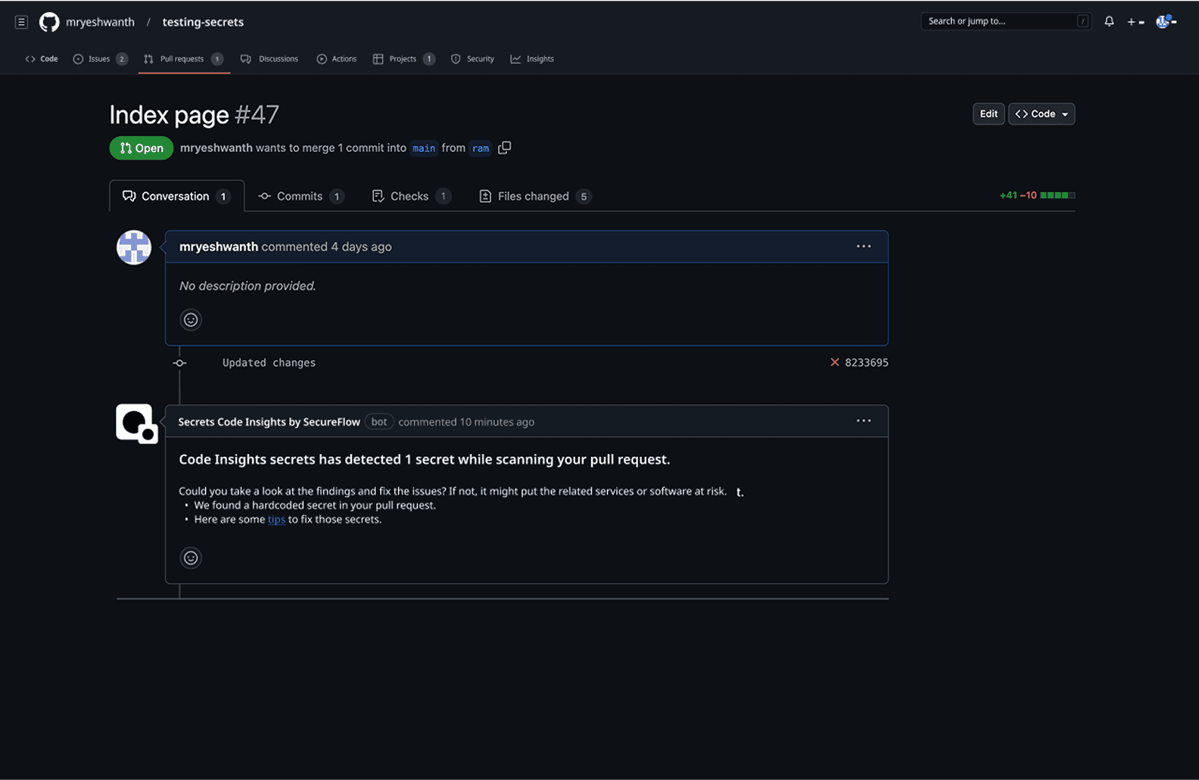Open the 'Updated changes' commit message
Image resolution: width=1199 pixels, height=780 pixels.
point(269,363)
